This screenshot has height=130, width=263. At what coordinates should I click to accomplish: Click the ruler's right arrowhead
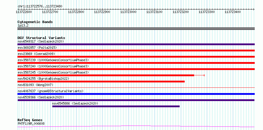pos(254,9)
